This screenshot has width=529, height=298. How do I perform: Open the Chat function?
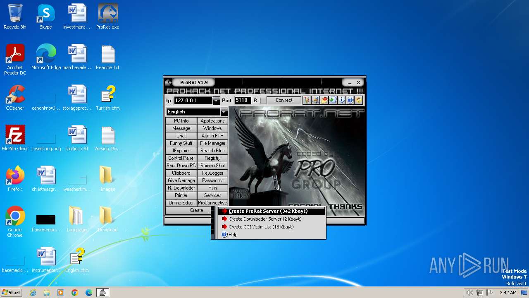coord(181,136)
